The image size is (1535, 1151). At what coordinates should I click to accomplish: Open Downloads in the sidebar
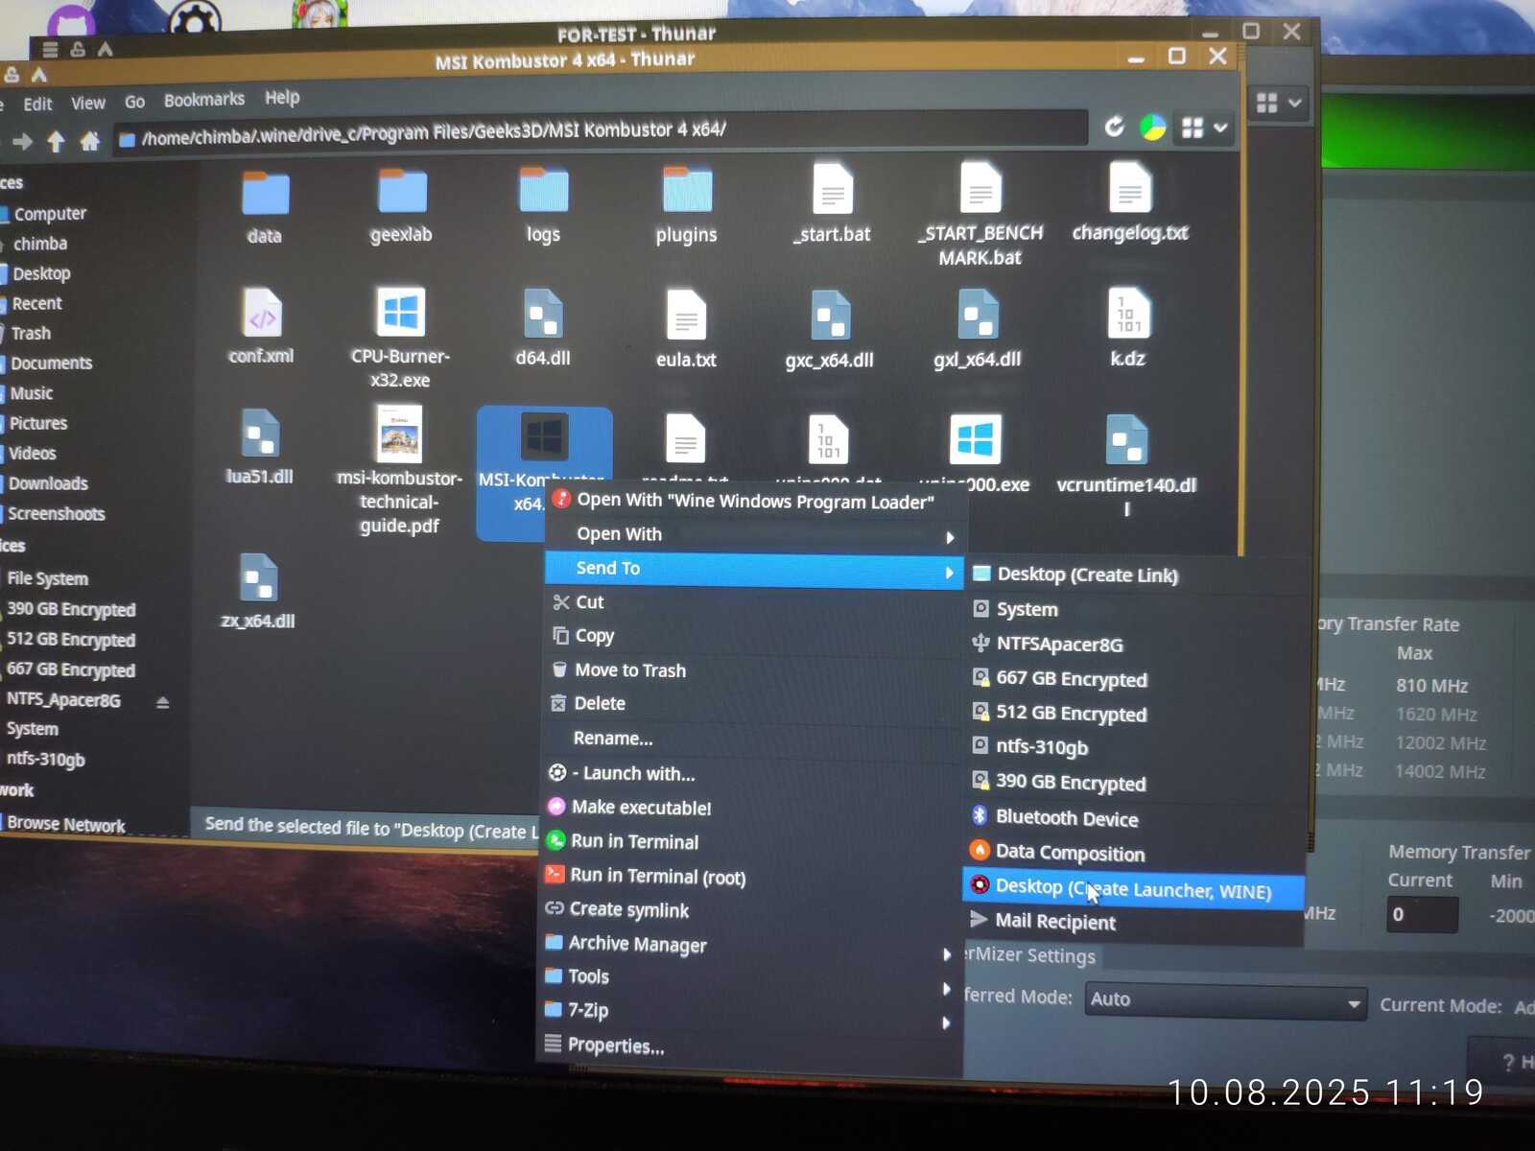point(48,484)
